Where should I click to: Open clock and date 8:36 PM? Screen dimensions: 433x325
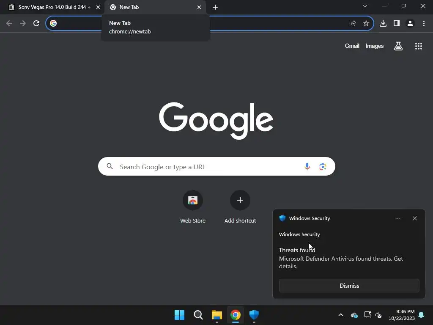click(x=402, y=315)
